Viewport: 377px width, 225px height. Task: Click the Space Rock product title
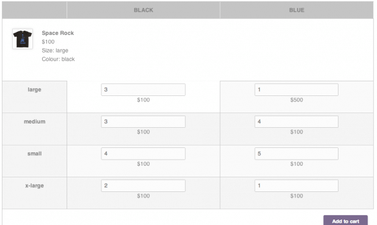[57, 33]
